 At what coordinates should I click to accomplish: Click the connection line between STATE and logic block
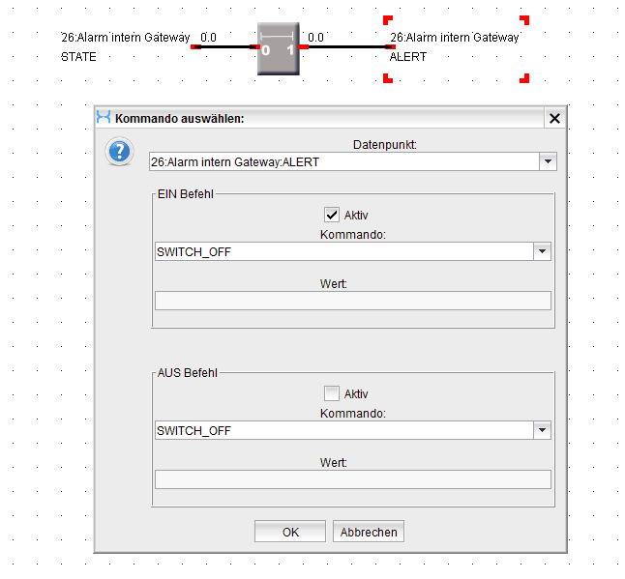tap(225, 46)
